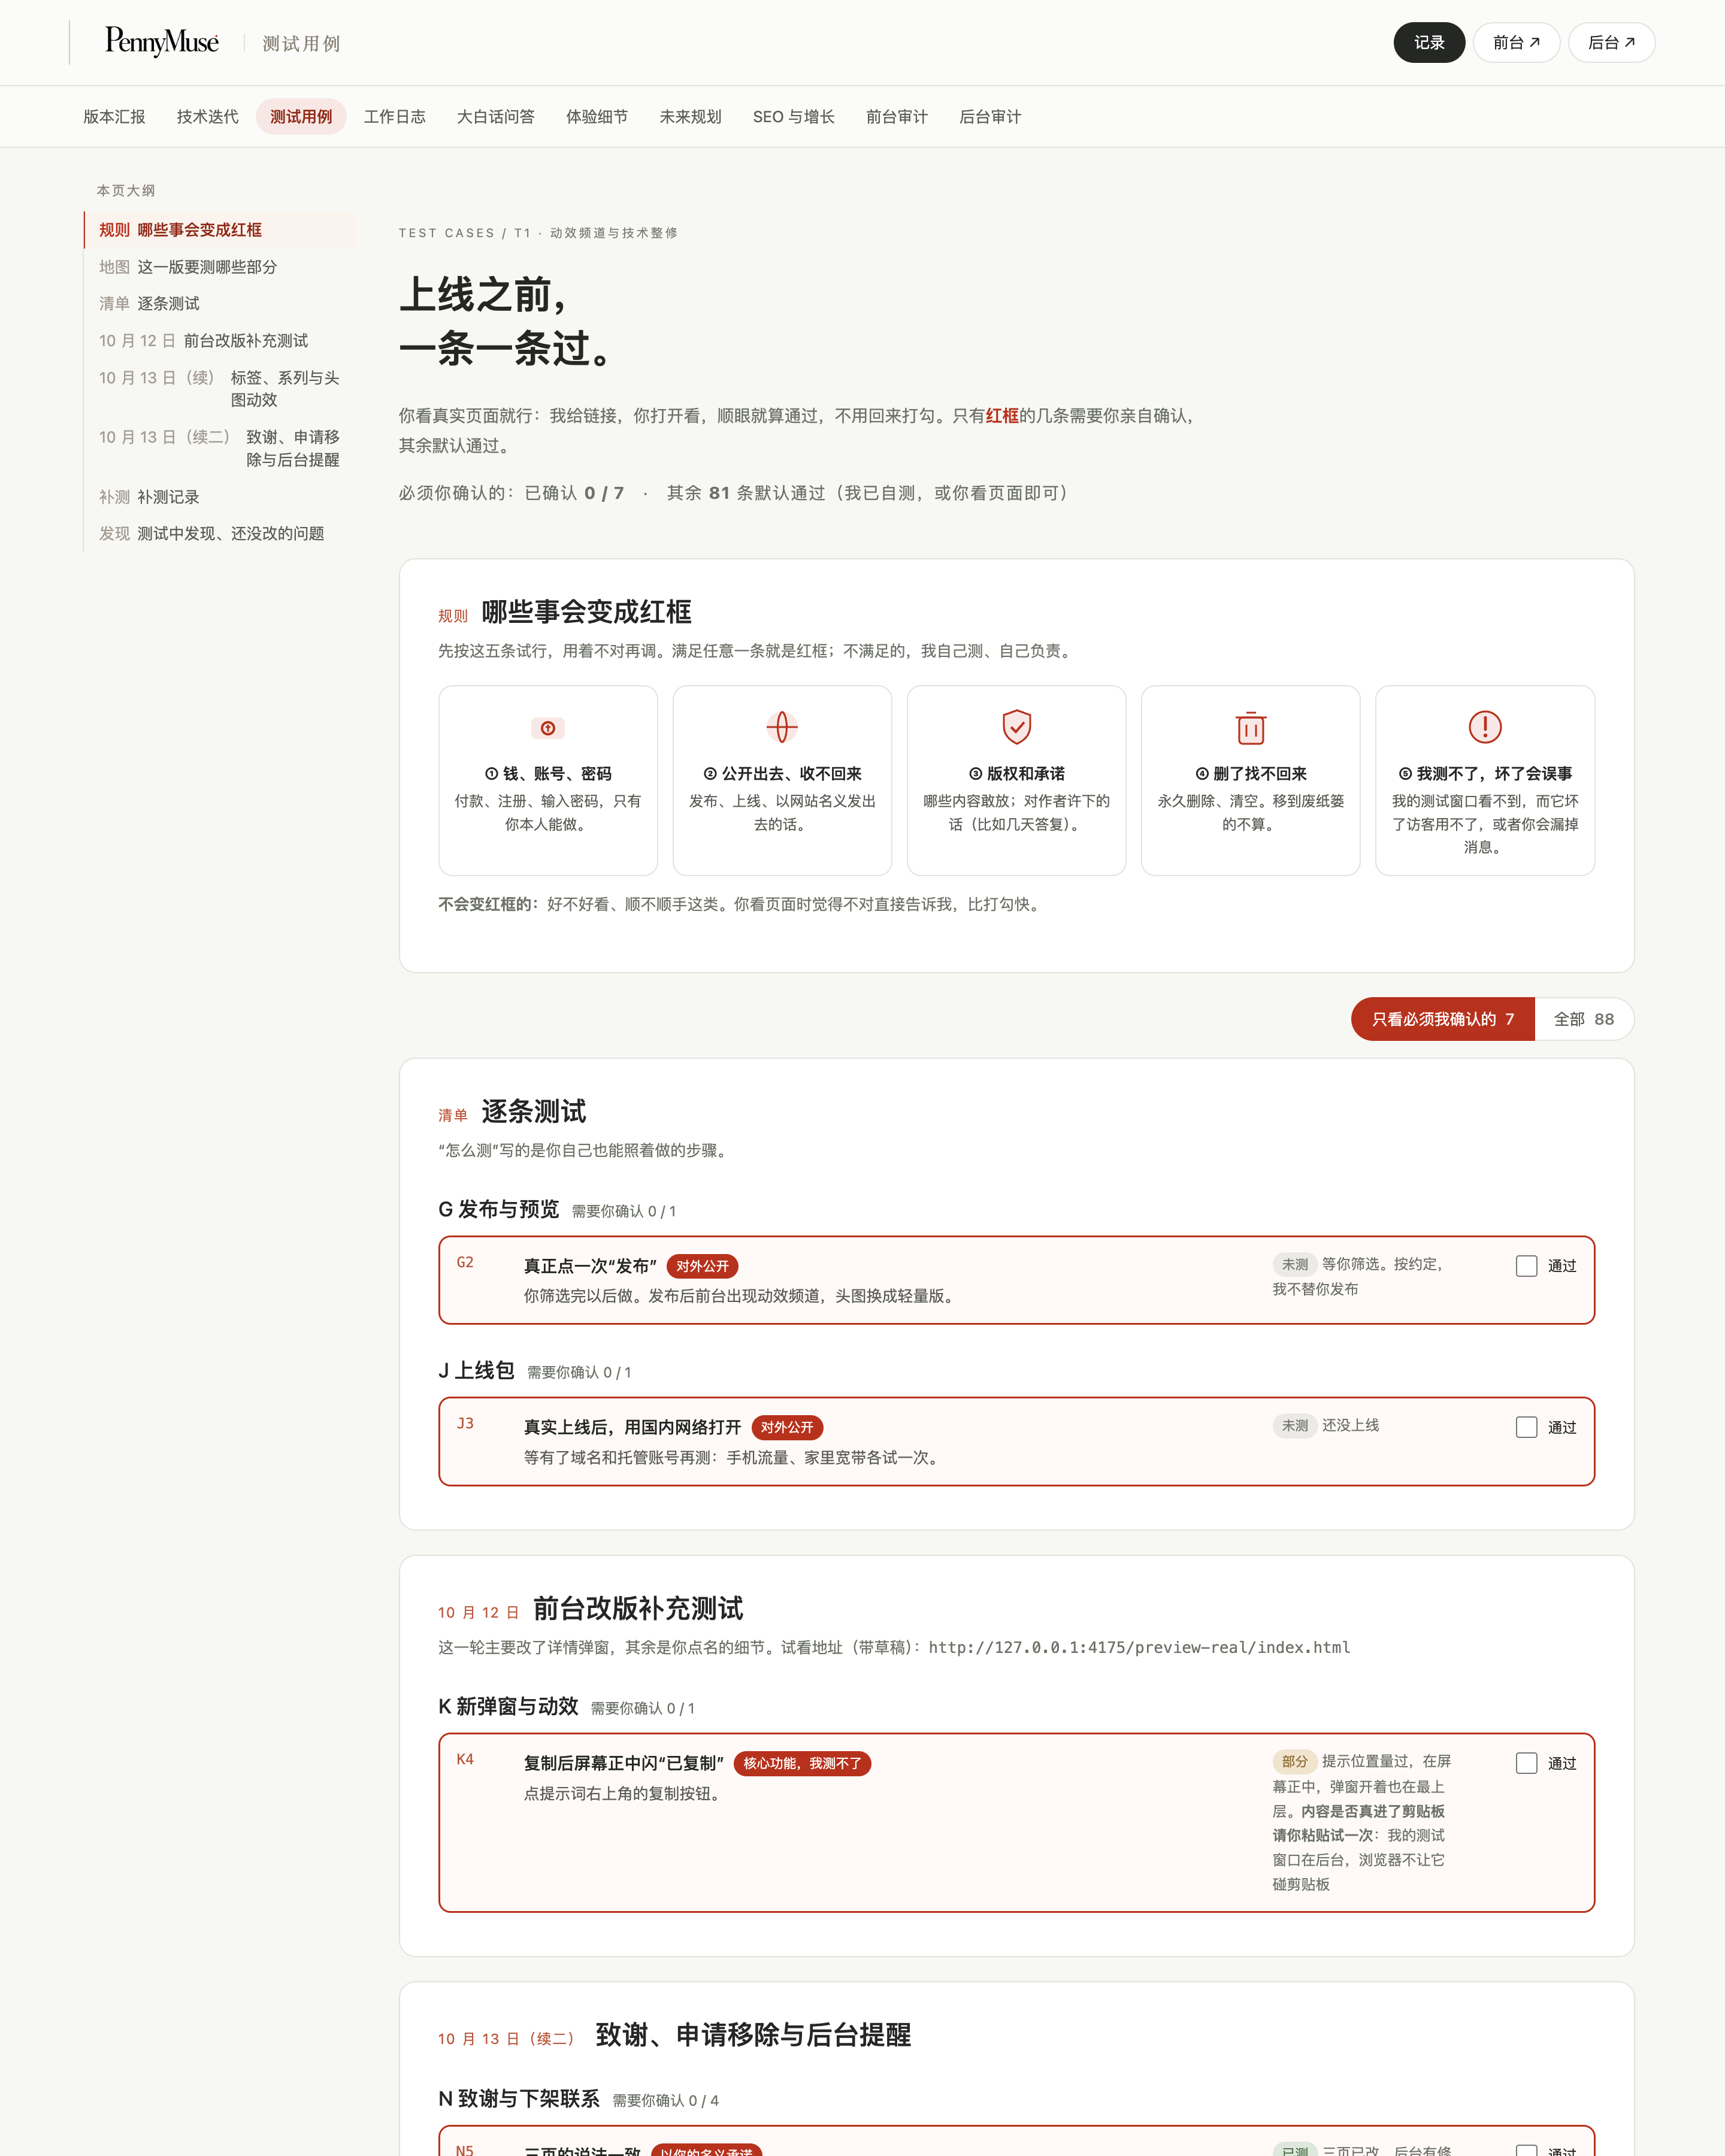The height and width of the screenshot is (2156, 1725).
Task: Go to 大白话问答 tab
Action: (x=496, y=117)
